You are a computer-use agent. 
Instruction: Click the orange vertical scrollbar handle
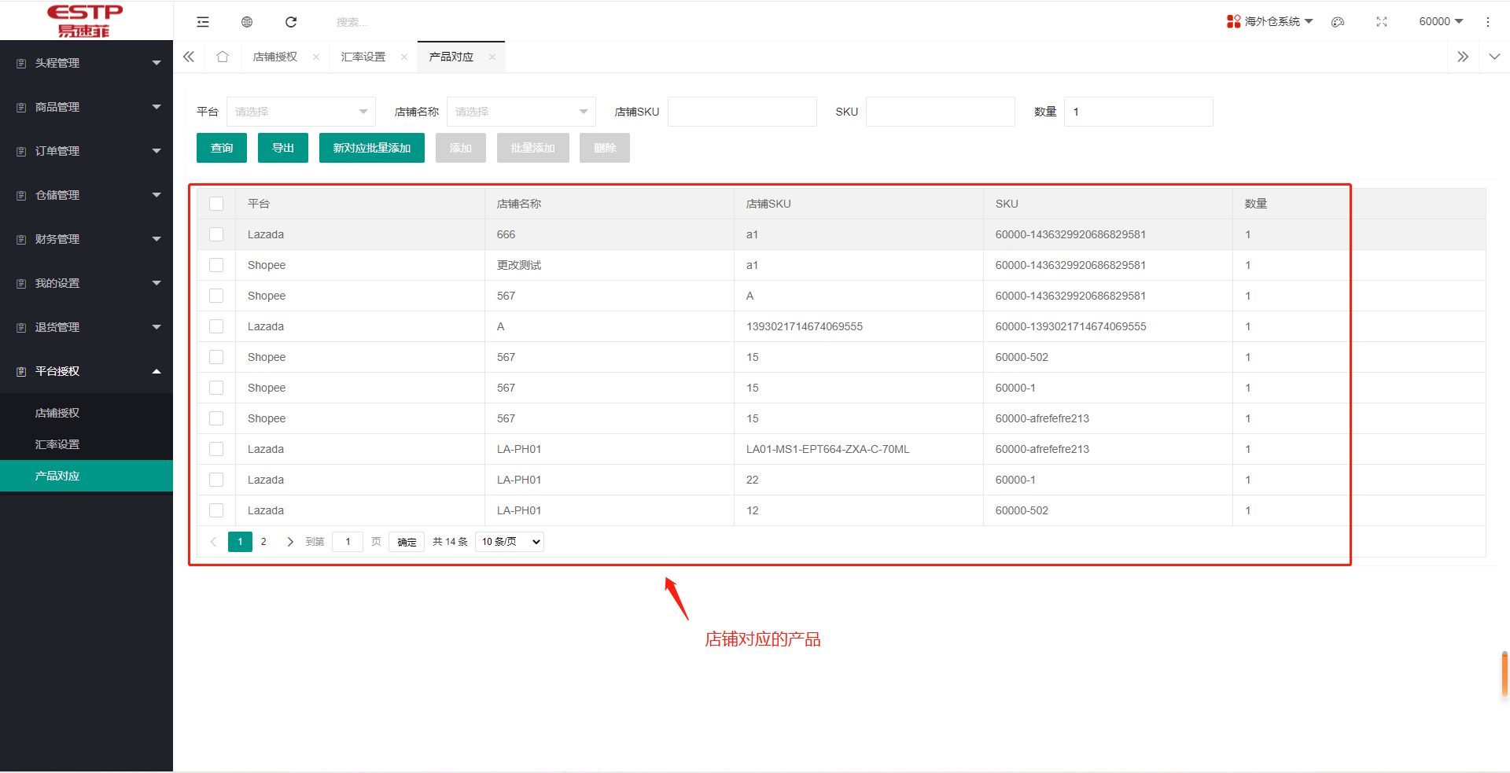coord(1504,674)
